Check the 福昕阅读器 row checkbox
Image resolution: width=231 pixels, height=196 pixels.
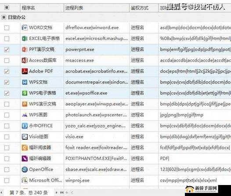tap(7, 148)
